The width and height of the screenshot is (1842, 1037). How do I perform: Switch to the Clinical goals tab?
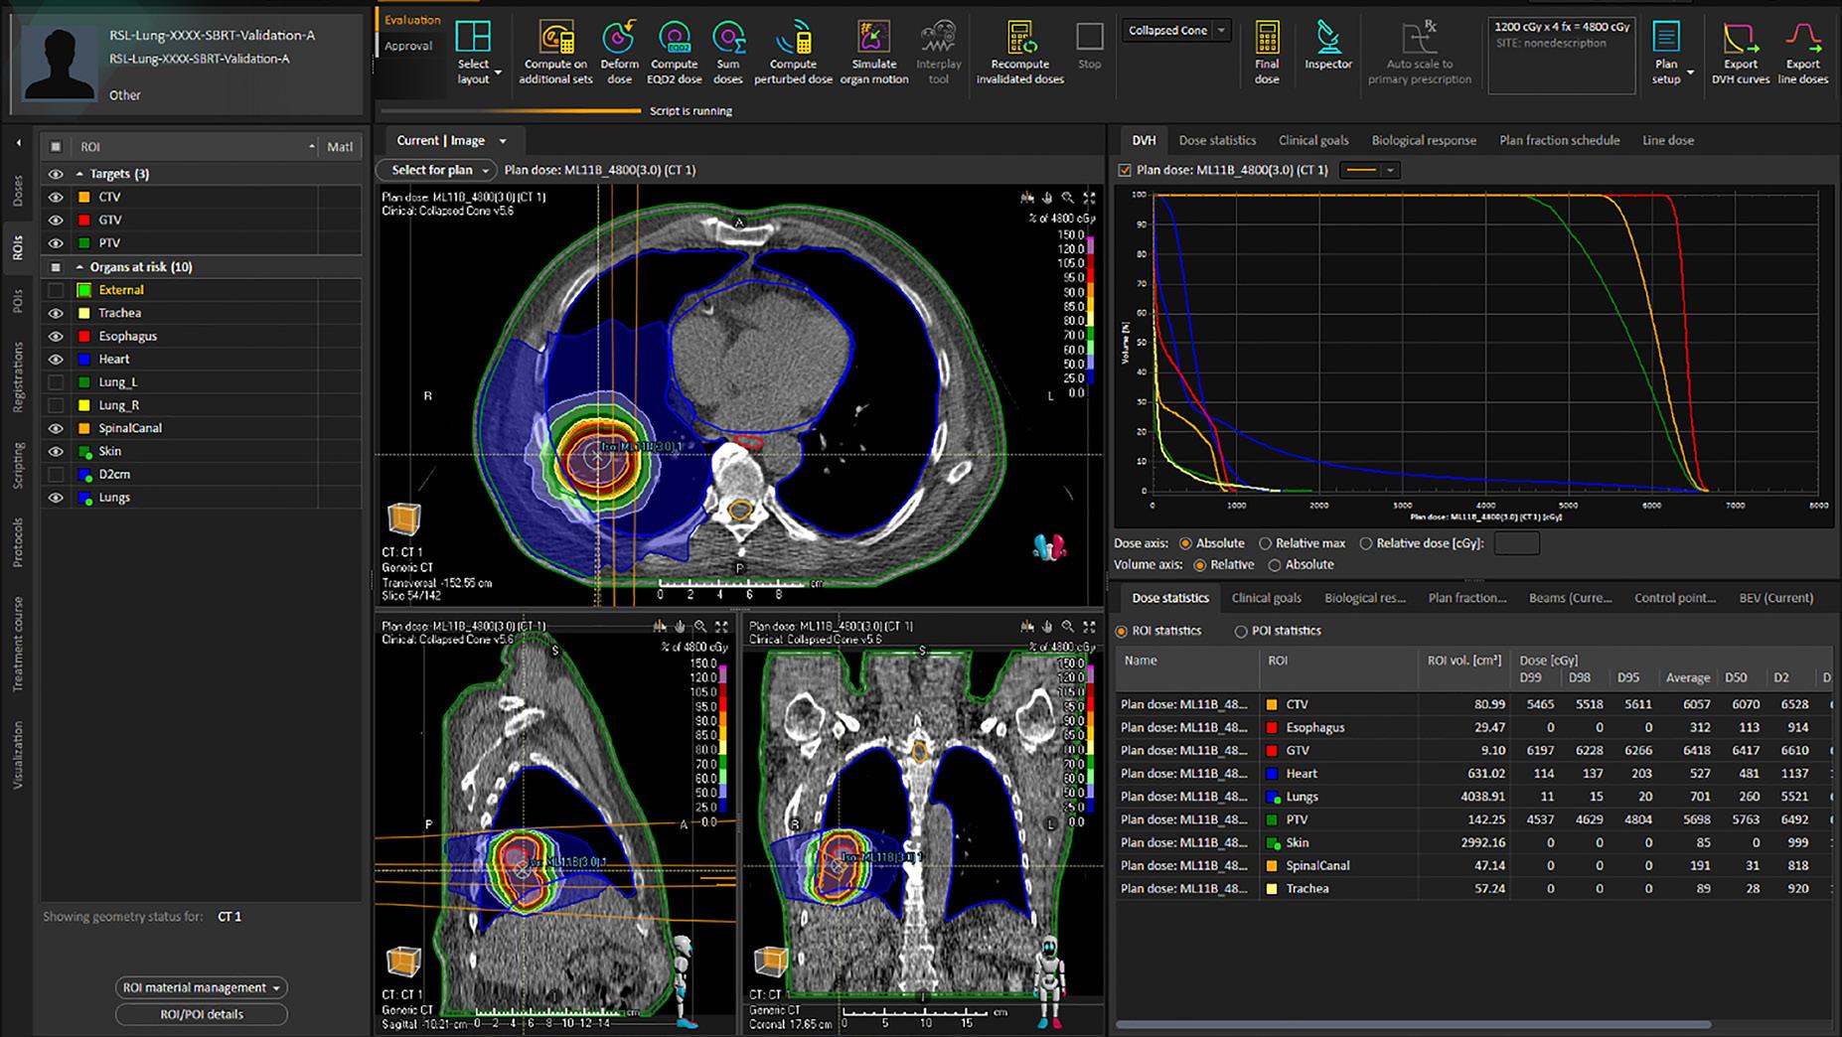(x=1312, y=140)
